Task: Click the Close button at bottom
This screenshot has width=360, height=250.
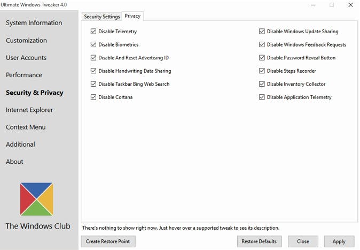Action: [303, 241]
